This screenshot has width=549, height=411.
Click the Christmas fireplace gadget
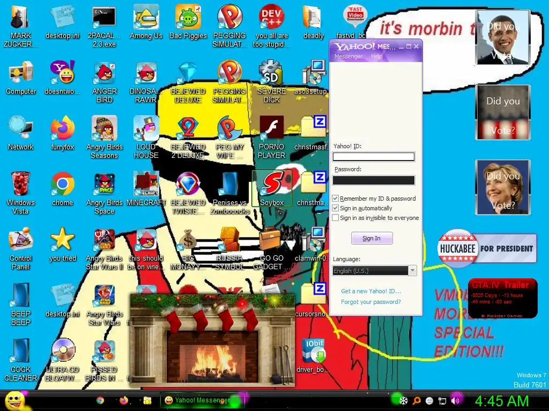tap(212, 340)
